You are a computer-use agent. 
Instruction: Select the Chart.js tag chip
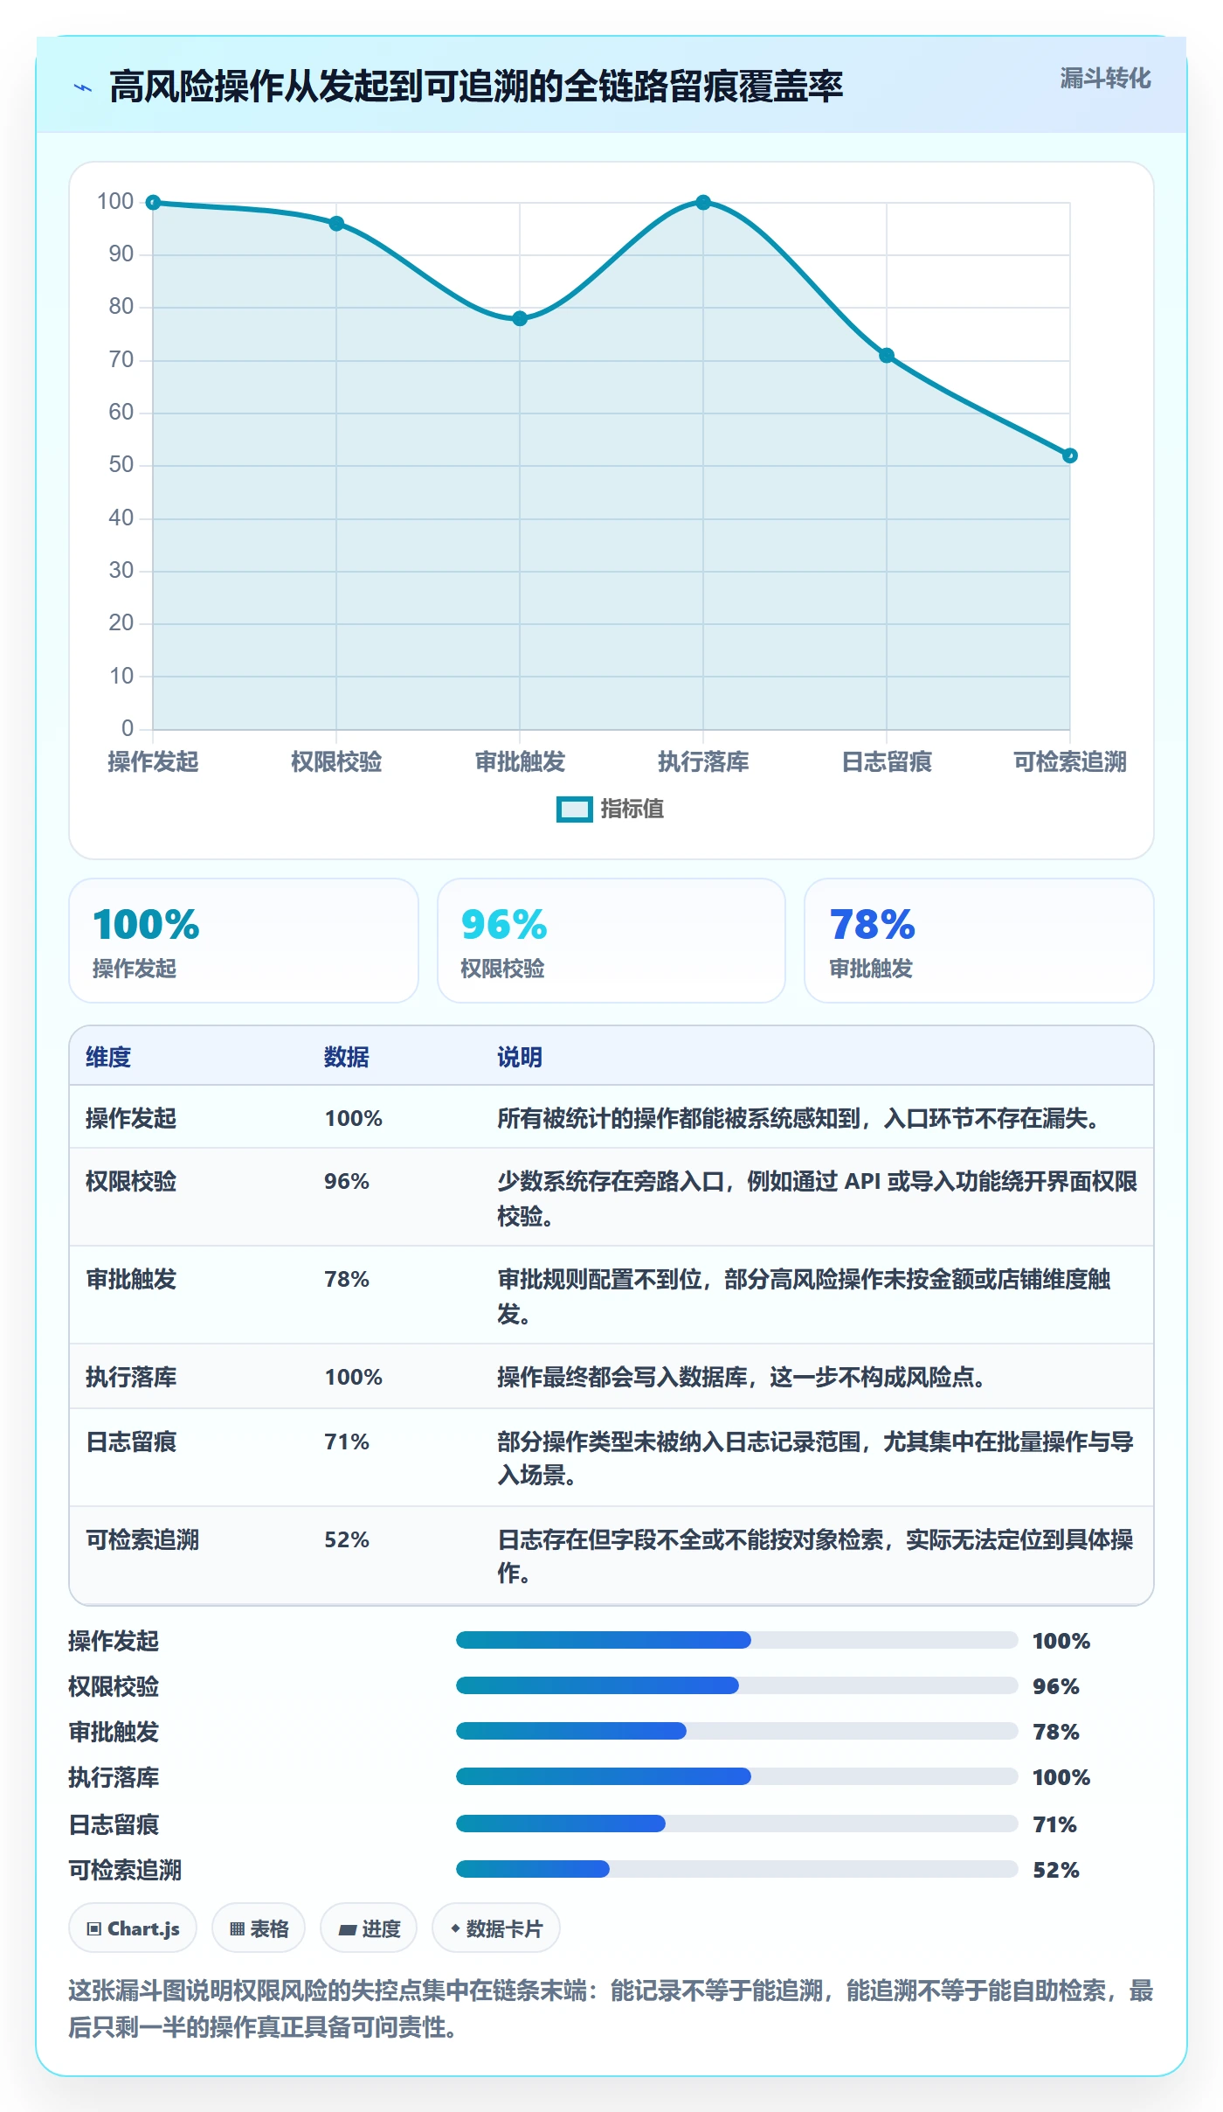[x=133, y=1928]
